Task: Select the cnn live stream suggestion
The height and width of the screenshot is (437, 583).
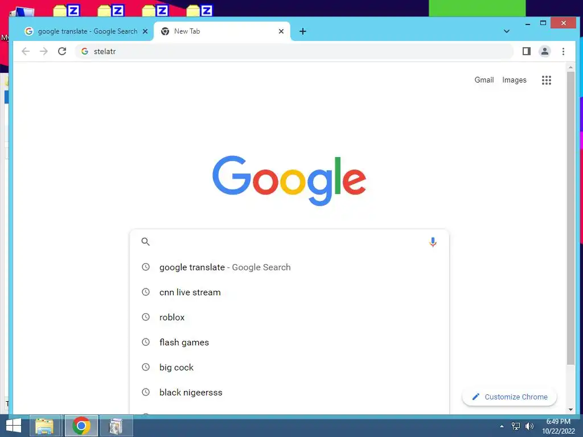Action: 289,292
